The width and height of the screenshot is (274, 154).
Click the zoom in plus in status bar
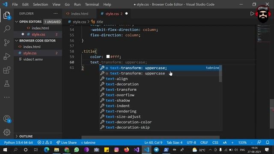coord(232,142)
